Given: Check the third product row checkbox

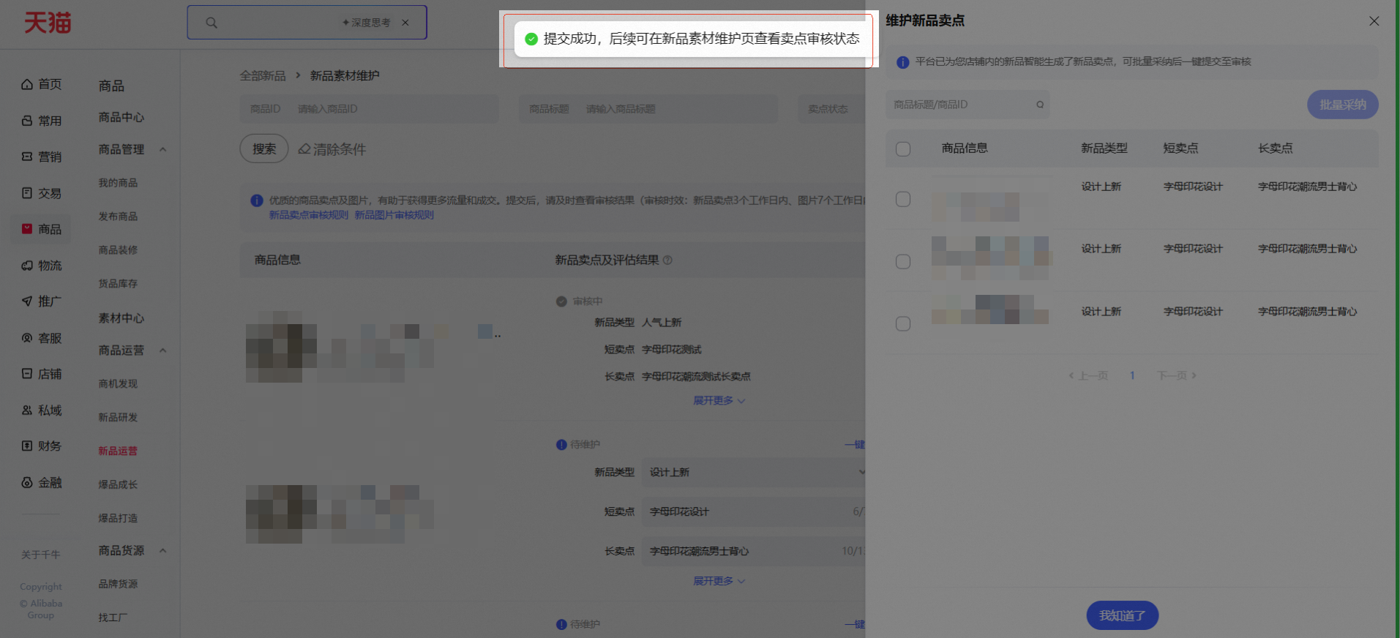Looking at the screenshot, I should (903, 324).
